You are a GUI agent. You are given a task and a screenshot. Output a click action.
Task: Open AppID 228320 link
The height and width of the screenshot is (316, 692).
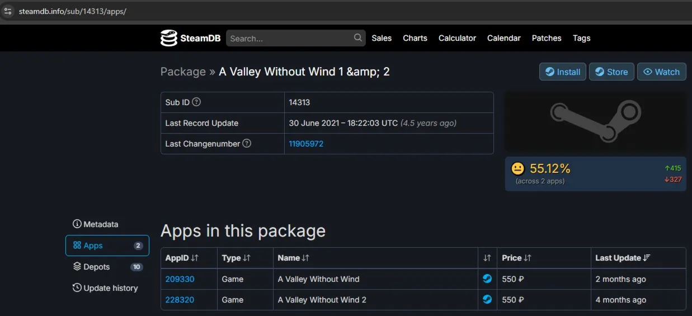point(180,300)
